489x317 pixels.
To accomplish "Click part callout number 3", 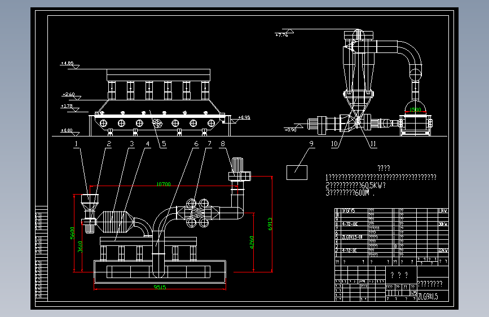I will point(131,144).
